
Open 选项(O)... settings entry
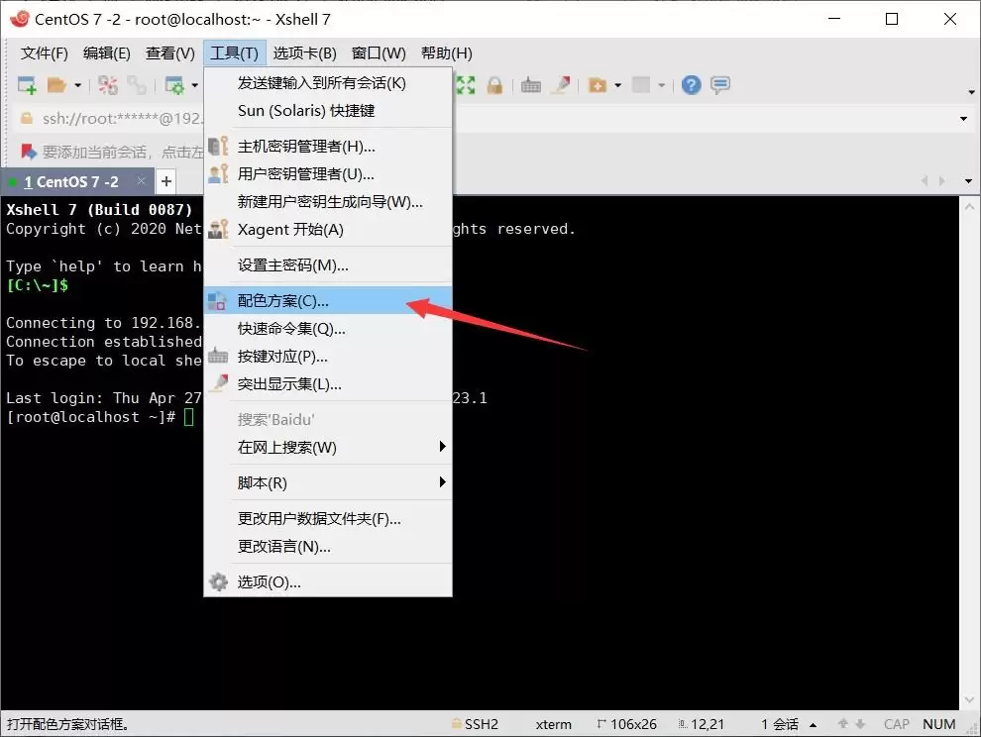pyautogui.click(x=328, y=581)
